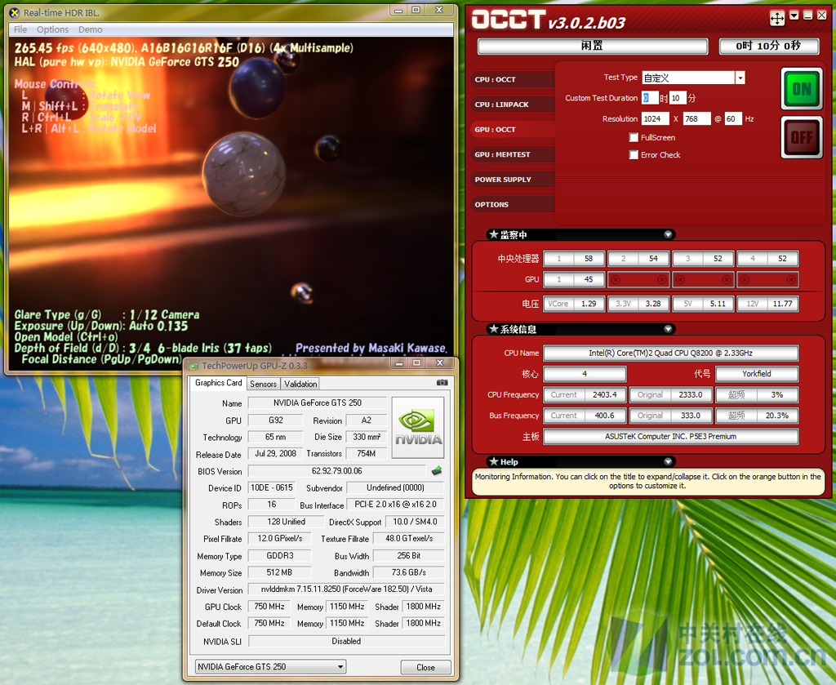Click the VCore voltage value 1.29

point(589,304)
